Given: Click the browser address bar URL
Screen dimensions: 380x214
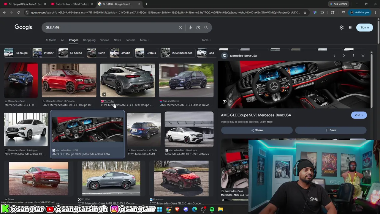Looking at the screenshot, I should pos(165,12).
